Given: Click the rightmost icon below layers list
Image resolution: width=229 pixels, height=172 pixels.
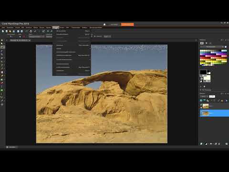Looking at the screenshot, I should (227, 144).
